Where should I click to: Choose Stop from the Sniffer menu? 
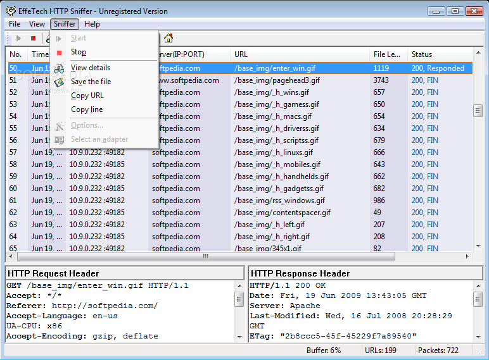tap(105, 52)
